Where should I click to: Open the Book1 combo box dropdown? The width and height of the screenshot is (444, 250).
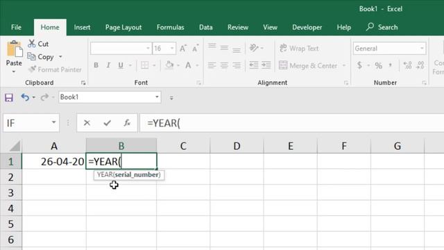pyautogui.click(x=157, y=97)
